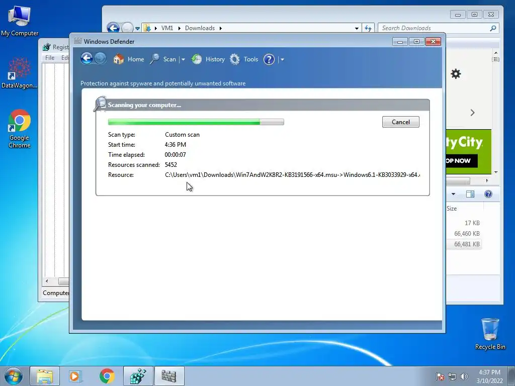Open Tools with the gear icon
Viewport: 515px width, 386px height.
tap(244, 59)
